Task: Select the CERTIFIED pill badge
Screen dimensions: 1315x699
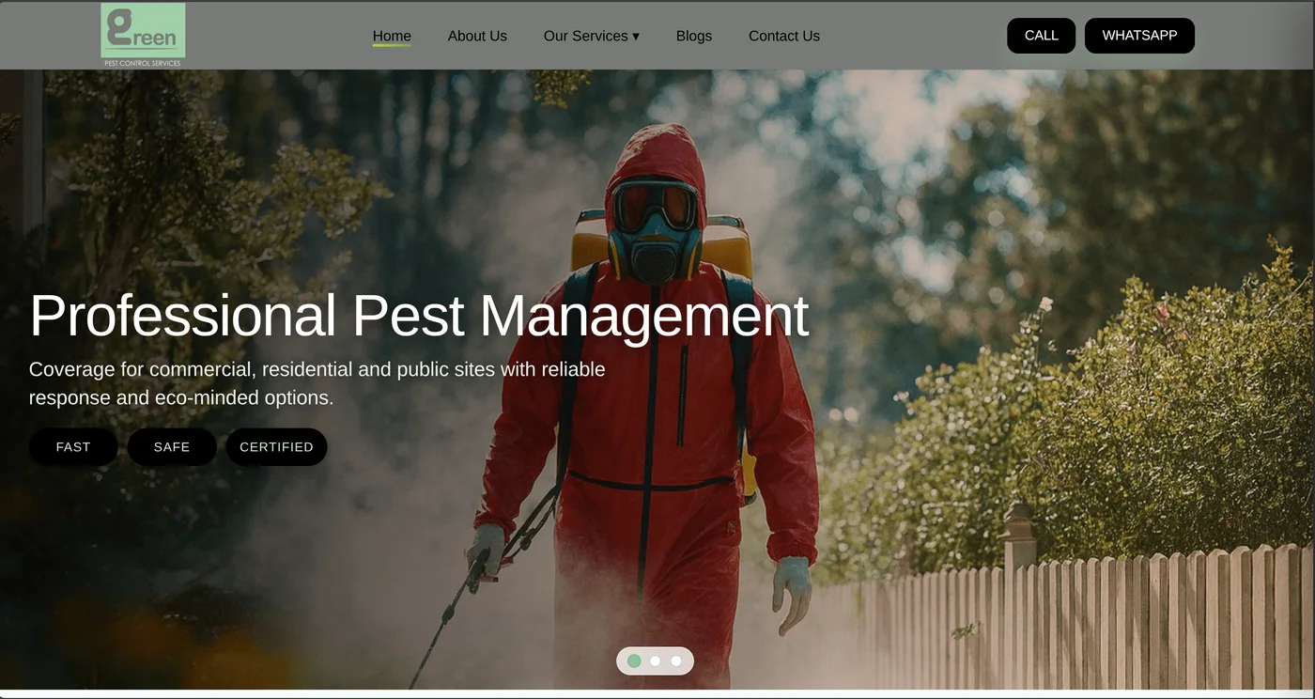Action: point(276,447)
